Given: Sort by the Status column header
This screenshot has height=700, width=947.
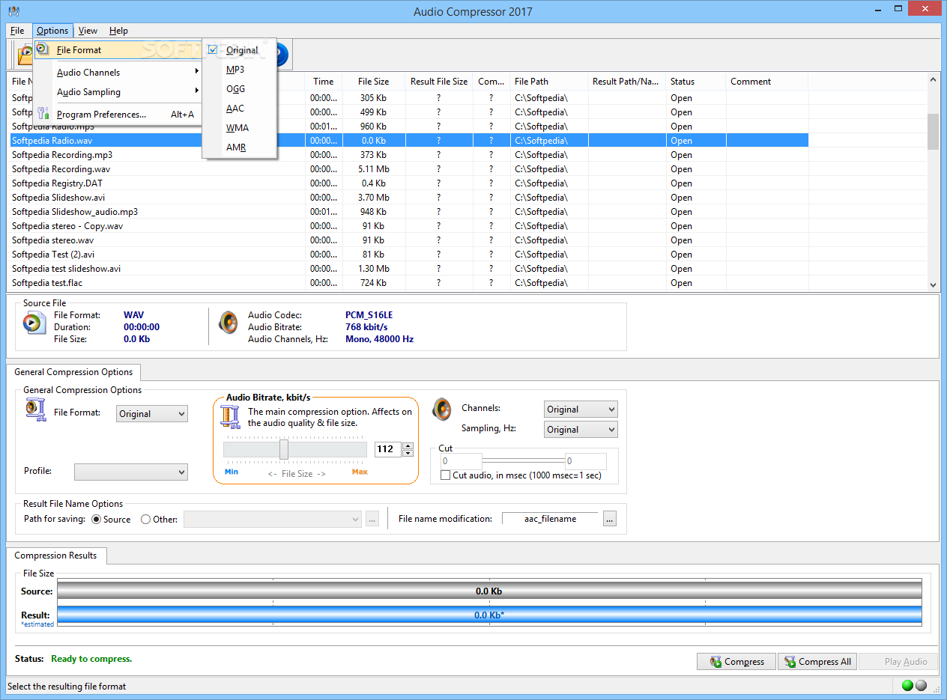Looking at the screenshot, I should click(x=696, y=82).
